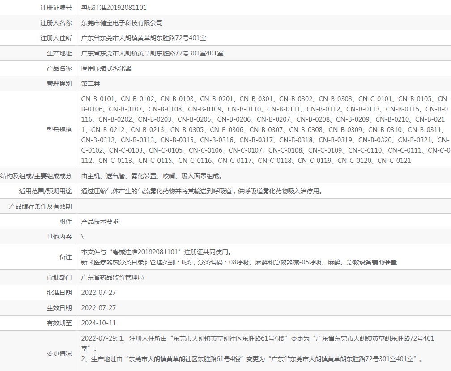Click registration number 粤械注准20192081101 value
This screenshot has height=371, width=451.
(114, 8)
